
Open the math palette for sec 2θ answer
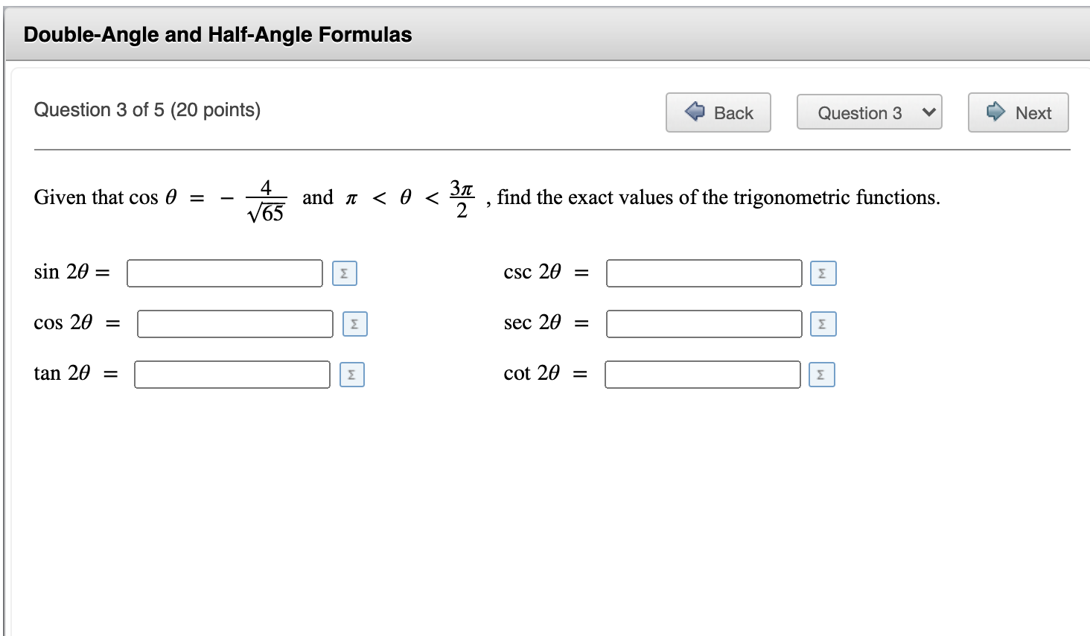(822, 324)
